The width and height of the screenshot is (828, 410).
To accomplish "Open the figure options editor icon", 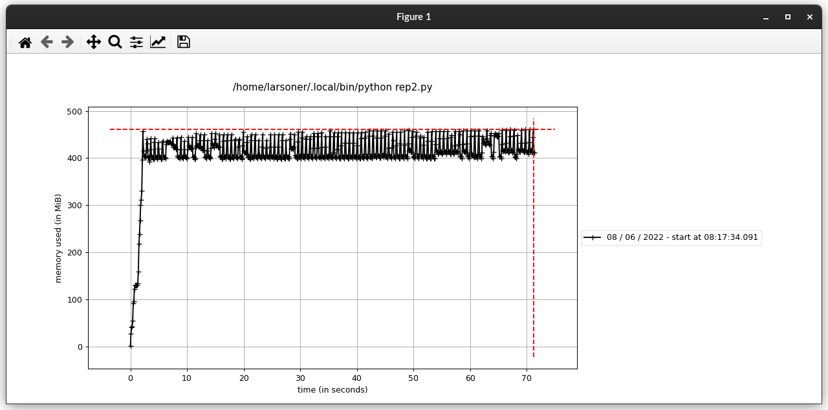I will click(x=157, y=41).
